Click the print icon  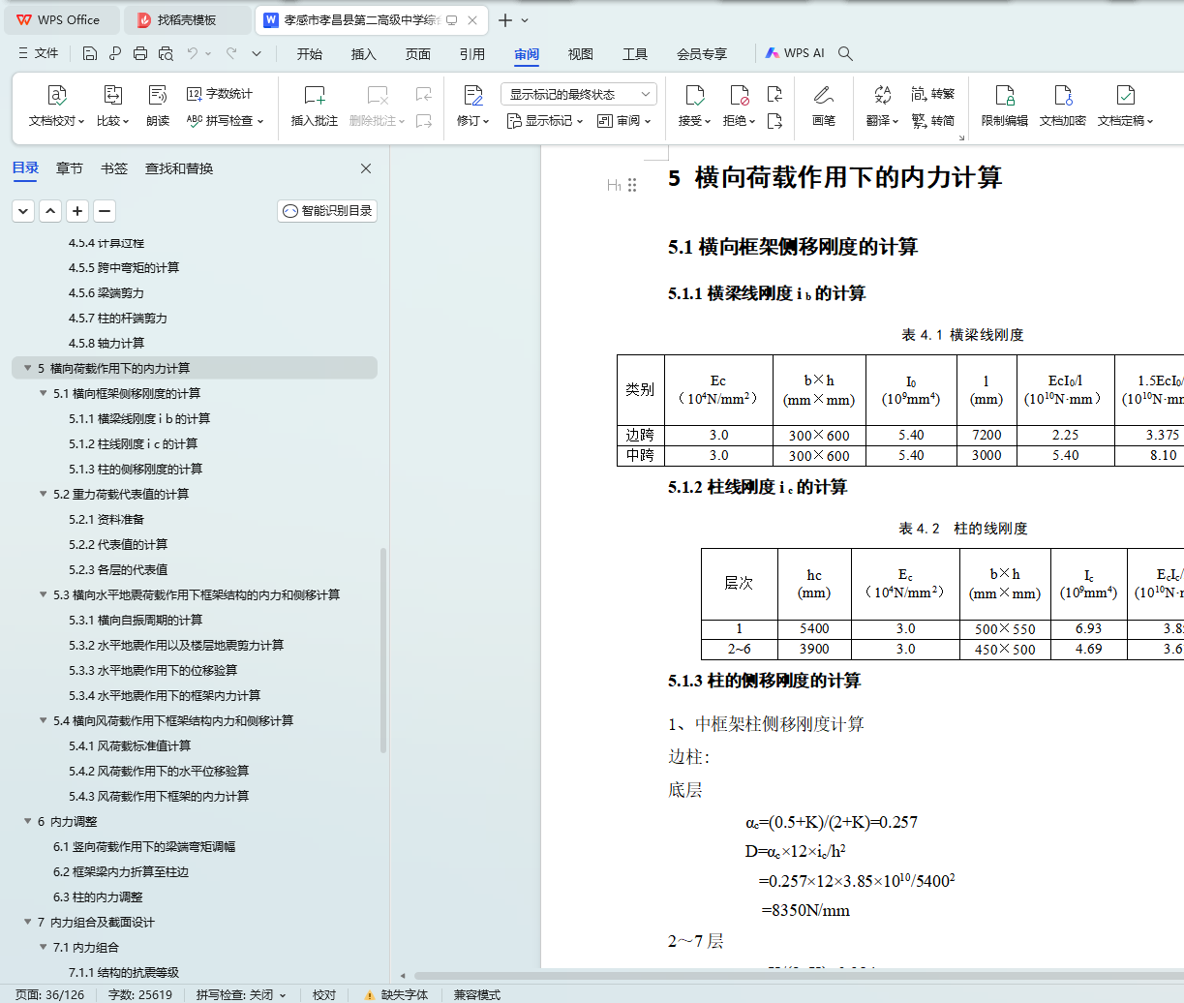pos(140,53)
